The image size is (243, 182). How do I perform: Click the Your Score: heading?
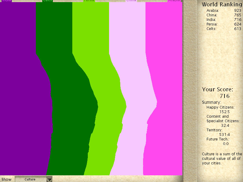pos(217,89)
